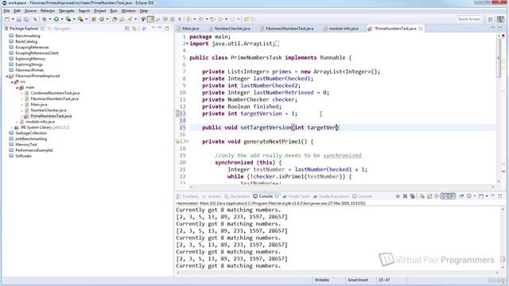Select the SoftLeaks project

23,156
